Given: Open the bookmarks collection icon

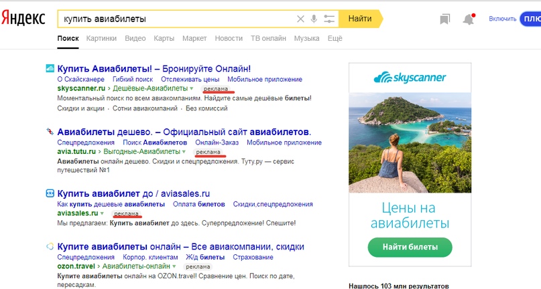Looking at the screenshot, I should [x=444, y=19].
